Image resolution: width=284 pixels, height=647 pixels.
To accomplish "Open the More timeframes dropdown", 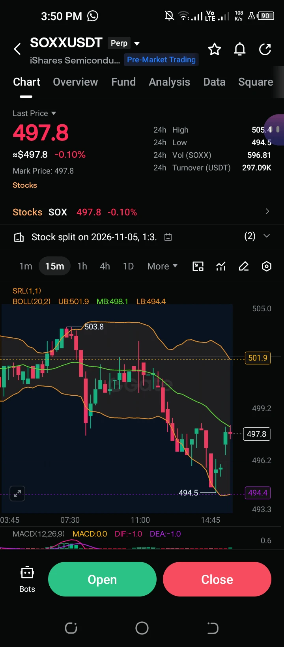I will click(162, 266).
